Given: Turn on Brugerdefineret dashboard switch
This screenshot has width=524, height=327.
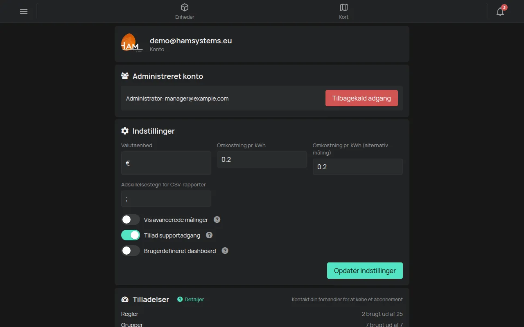Looking at the screenshot, I should 131,251.
